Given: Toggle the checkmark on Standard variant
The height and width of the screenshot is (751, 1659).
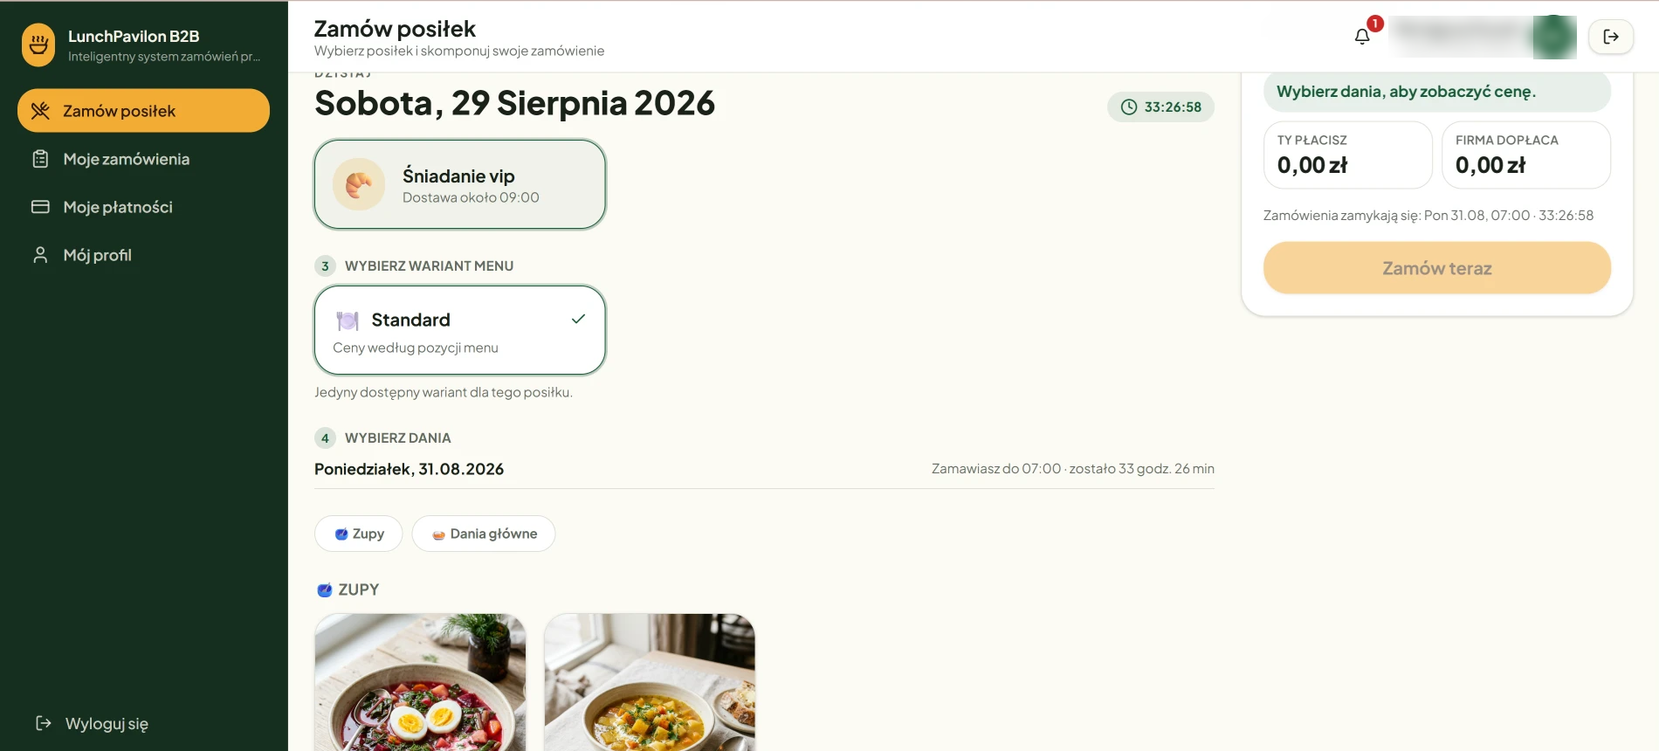Looking at the screenshot, I should [578, 319].
